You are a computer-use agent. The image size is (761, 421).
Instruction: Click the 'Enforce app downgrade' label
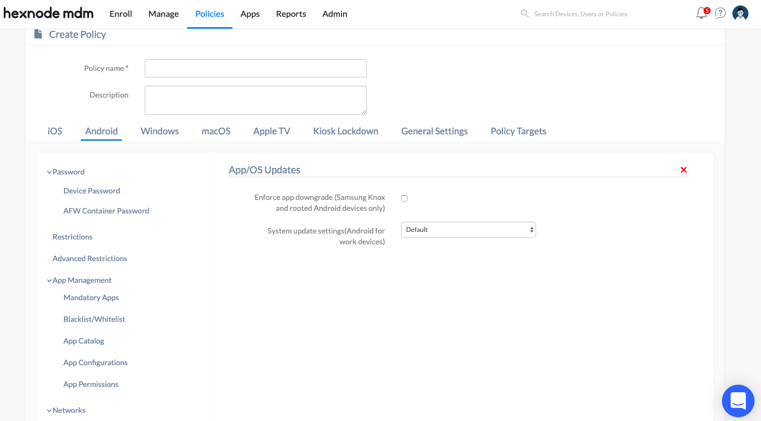(320, 203)
